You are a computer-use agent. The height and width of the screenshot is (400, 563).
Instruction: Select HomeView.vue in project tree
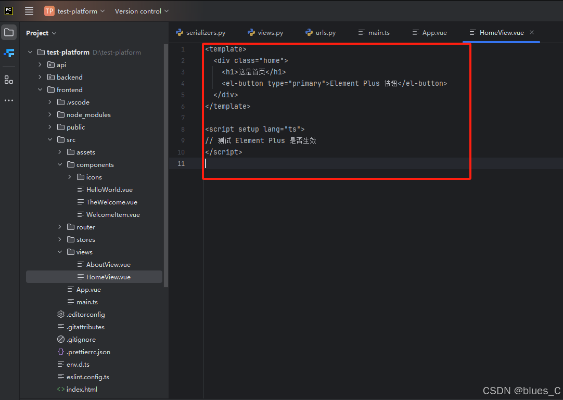[94, 277]
